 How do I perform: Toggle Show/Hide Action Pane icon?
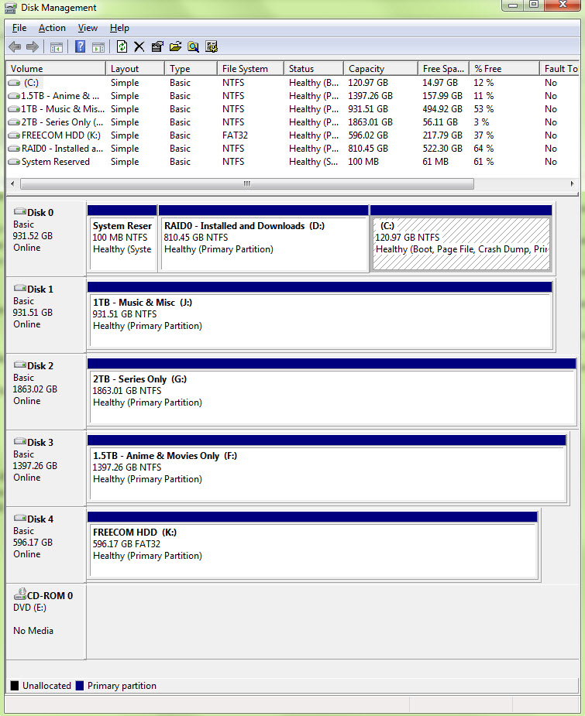click(x=98, y=47)
